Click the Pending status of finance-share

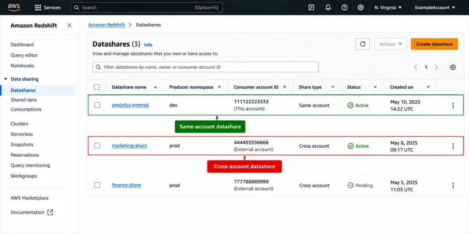(x=360, y=186)
